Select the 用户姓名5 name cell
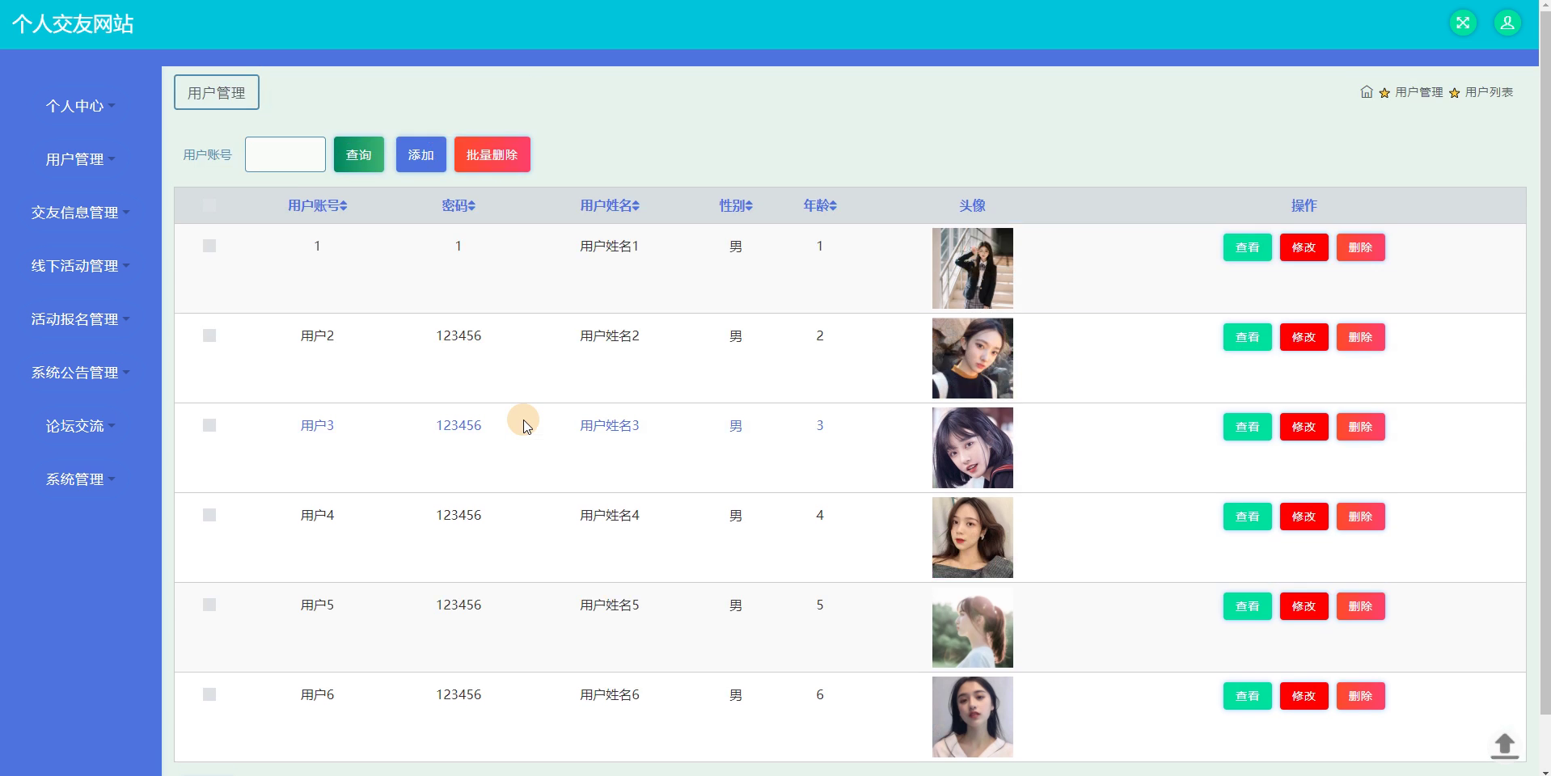This screenshot has height=776, width=1551. (610, 605)
